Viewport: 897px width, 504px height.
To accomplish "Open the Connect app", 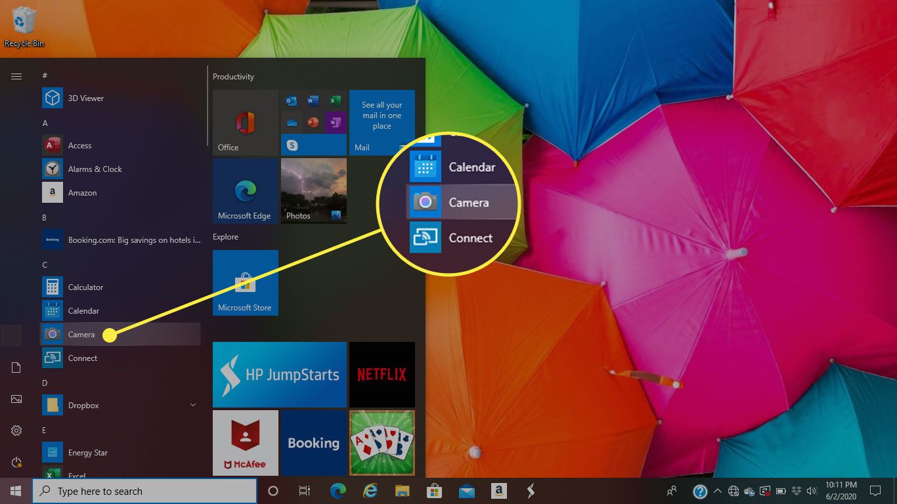I will click(121, 358).
